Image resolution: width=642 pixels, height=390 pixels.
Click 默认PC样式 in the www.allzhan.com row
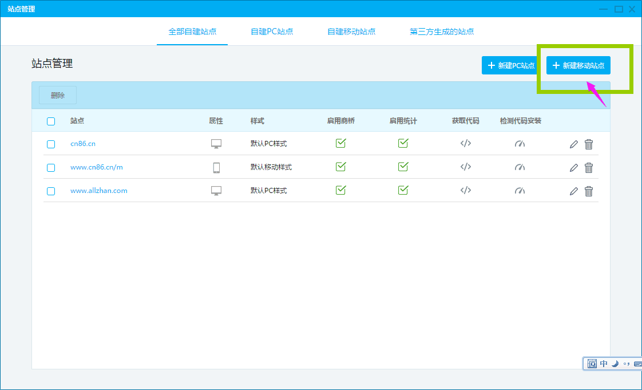268,191
